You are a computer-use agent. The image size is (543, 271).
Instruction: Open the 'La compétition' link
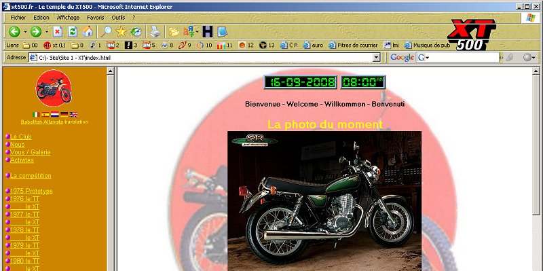31,176
